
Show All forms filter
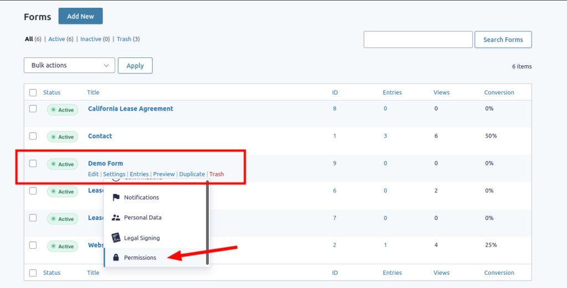click(29, 39)
